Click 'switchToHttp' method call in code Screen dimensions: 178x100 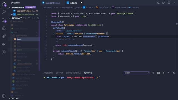tap(89, 36)
